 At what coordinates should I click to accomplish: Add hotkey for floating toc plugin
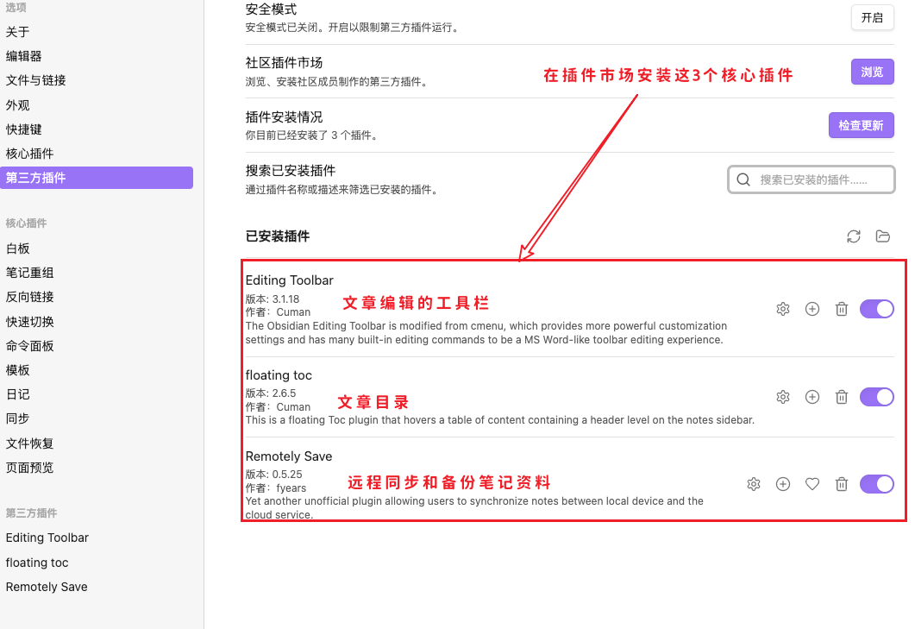[812, 397]
